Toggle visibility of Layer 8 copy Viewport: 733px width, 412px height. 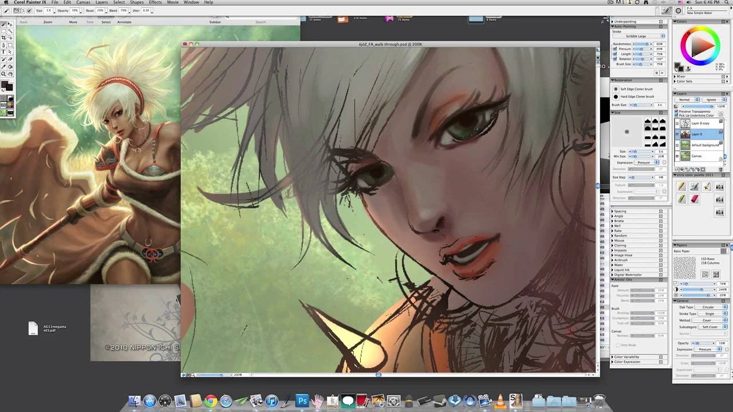pyautogui.click(x=677, y=124)
